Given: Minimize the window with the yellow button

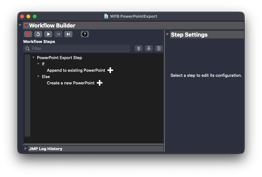Looking at the screenshot, I should [28, 16].
